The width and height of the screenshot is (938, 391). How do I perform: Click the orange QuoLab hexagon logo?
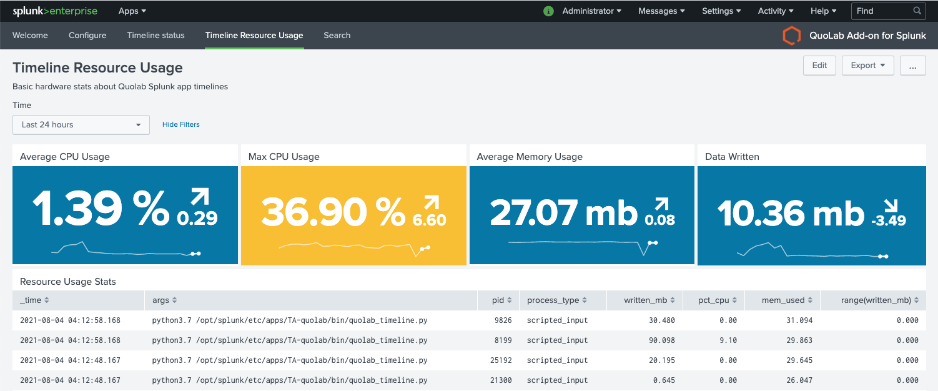pos(791,36)
